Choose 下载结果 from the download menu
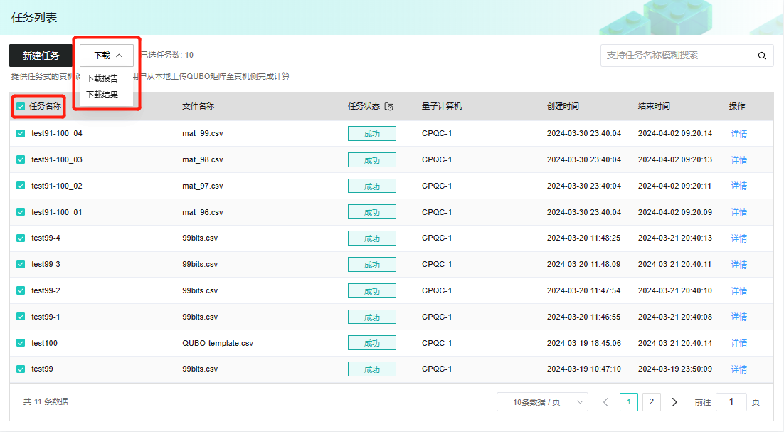Screen dimensions: 784x432 point(102,94)
